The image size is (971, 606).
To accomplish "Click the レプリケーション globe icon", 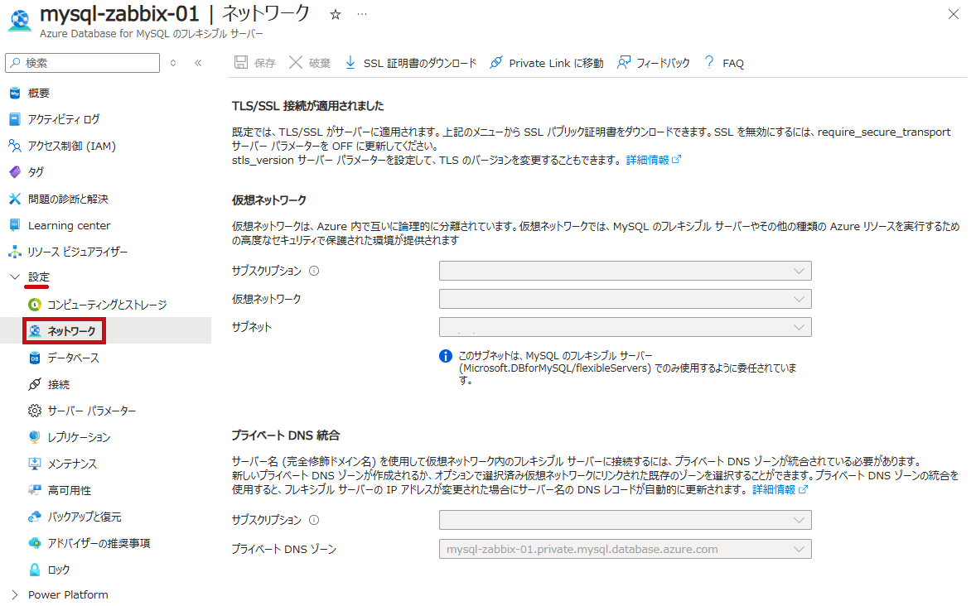I will [35, 437].
